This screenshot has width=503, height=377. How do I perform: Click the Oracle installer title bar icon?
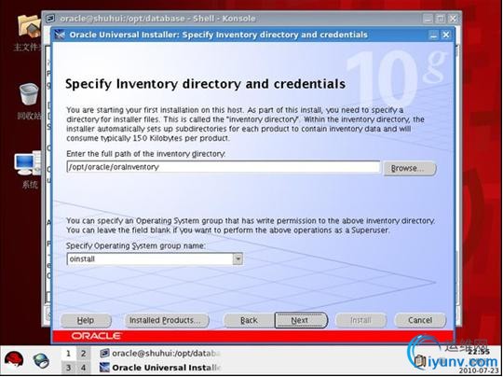click(x=60, y=35)
